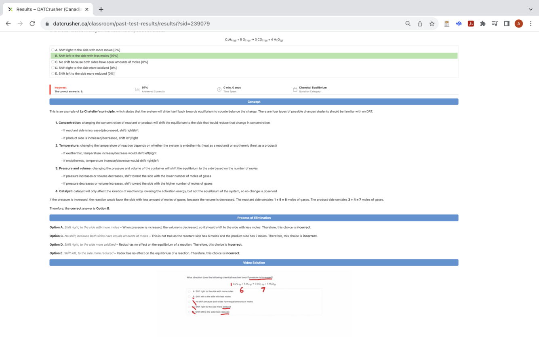539x337 pixels.
Task: Click the clock icon beside Time Spent
Action: [x=219, y=89]
